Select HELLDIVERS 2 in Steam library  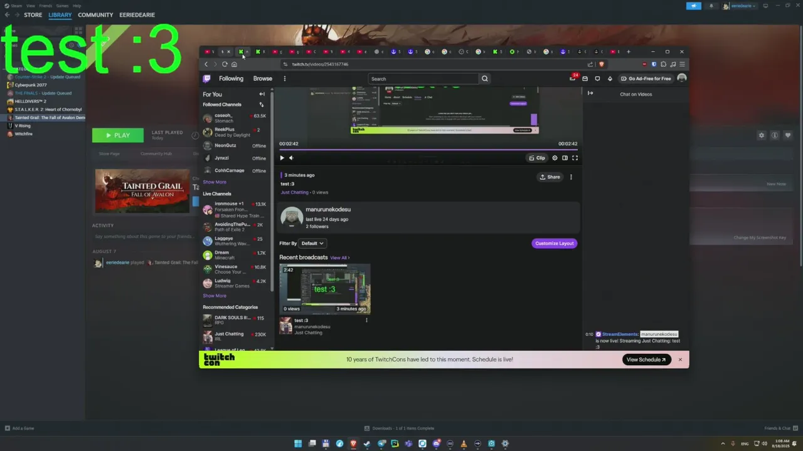tap(30, 101)
